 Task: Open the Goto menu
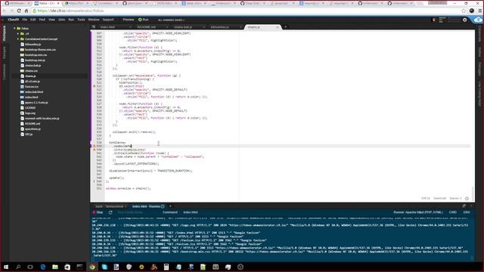(x=61, y=20)
